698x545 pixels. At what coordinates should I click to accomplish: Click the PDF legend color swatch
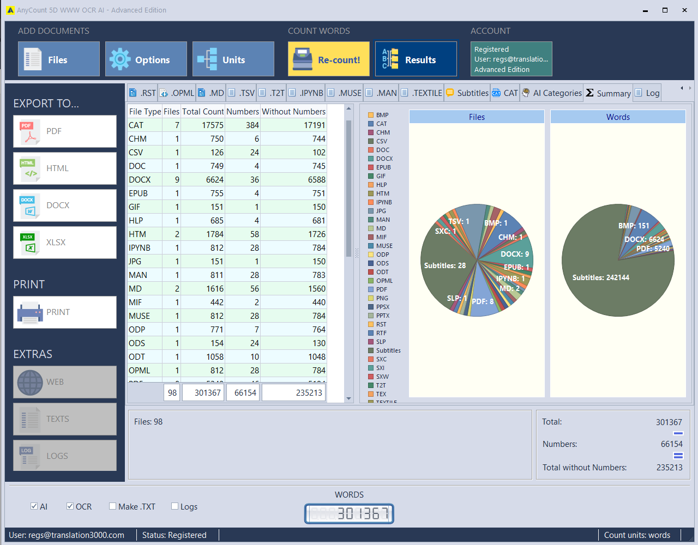[x=371, y=289]
